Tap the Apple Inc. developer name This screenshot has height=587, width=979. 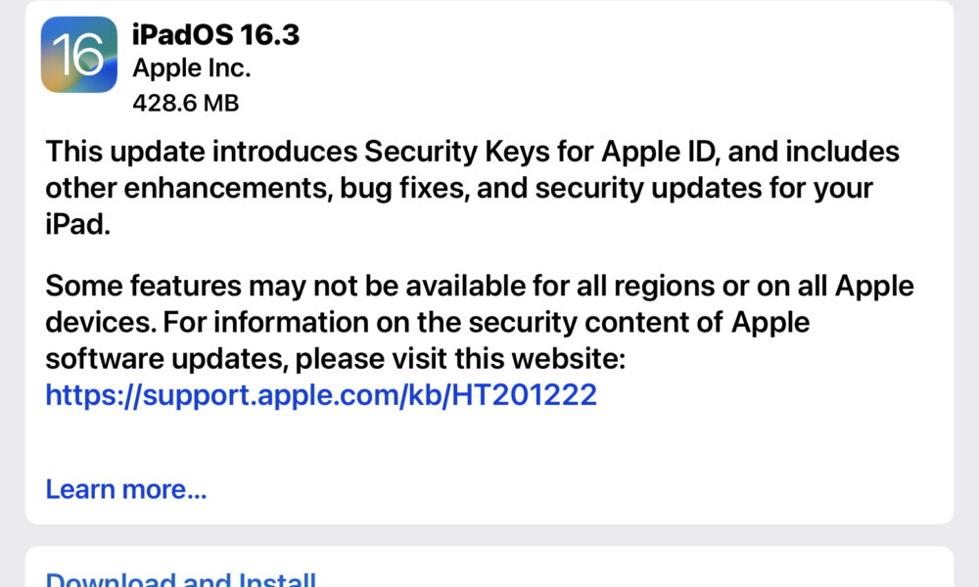pyautogui.click(x=191, y=68)
